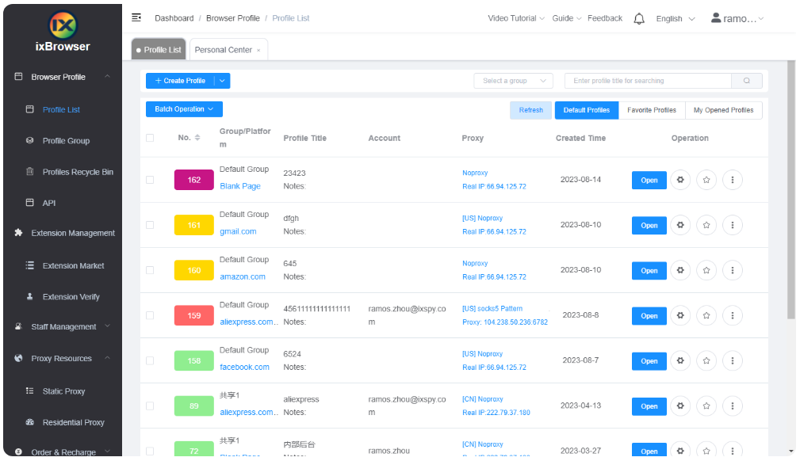Open settings gear for profile 162
Image resolution: width=800 pixels, height=461 pixels.
click(679, 180)
